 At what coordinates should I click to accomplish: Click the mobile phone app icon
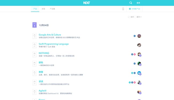pos(123,9)
